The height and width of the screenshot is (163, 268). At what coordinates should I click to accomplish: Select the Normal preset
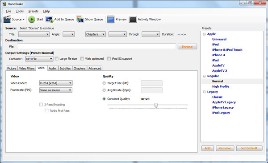coord(218,81)
